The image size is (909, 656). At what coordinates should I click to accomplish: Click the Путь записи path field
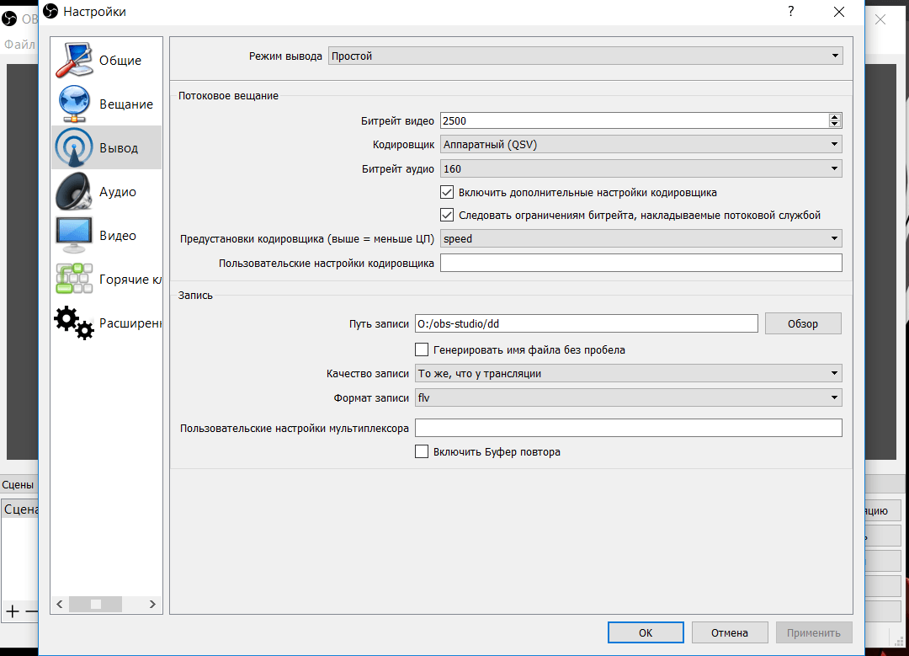(586, 323)
